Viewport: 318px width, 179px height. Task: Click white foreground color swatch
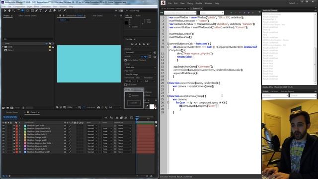152,107
